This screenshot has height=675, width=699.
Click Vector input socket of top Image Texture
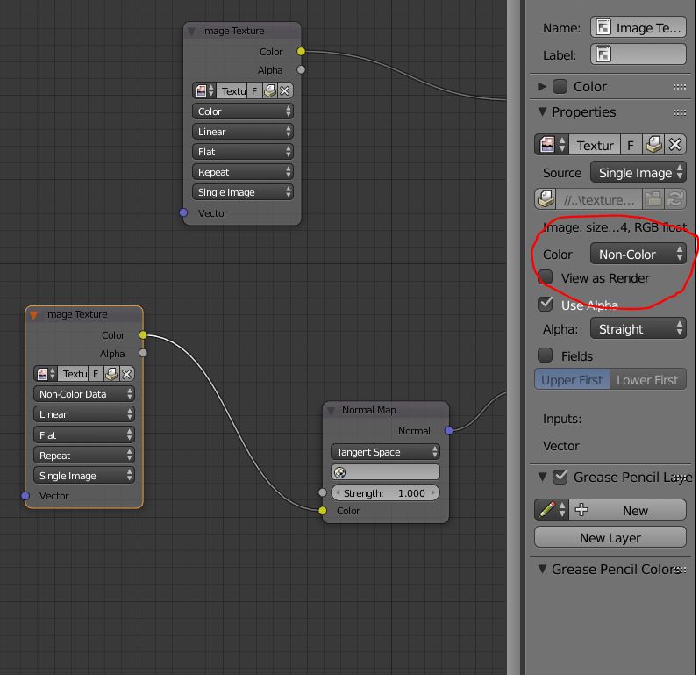[183, 212]
